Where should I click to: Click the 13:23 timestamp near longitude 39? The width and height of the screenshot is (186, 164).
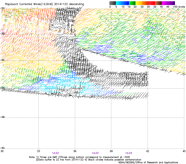click(x=95, y=153)
